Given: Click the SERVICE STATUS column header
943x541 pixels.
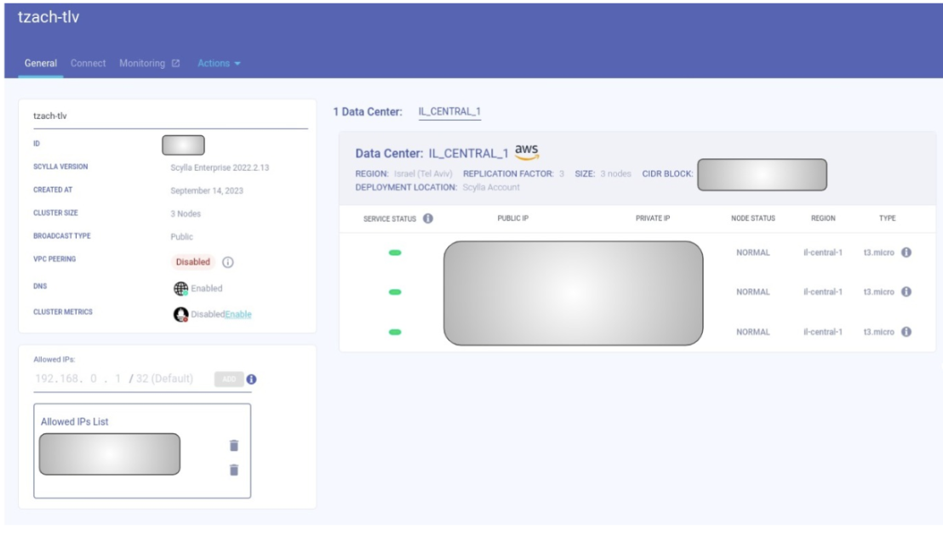Looking at the screenshot, I should [x=390, y=219].
